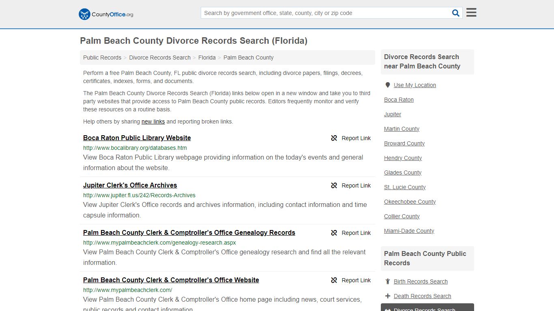
Task: Select Okeechobee County in sidebar
Action: pyautogui.click(x=410, y=202)
